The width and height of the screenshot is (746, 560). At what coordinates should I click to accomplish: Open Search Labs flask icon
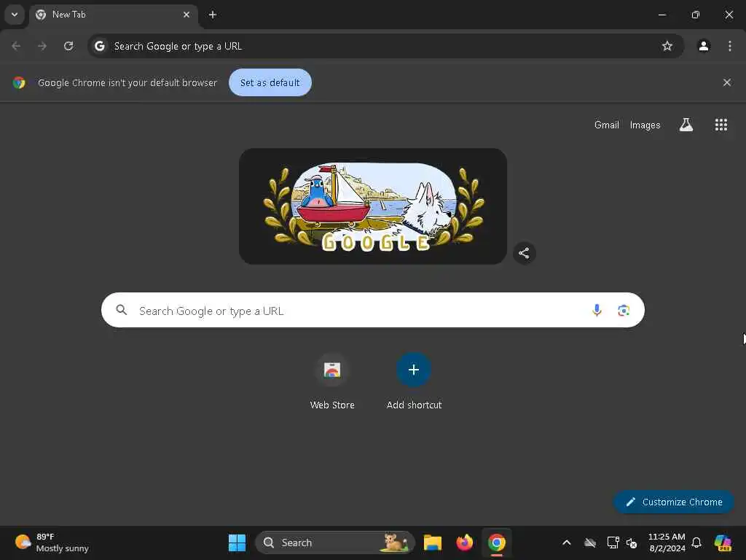686,125
